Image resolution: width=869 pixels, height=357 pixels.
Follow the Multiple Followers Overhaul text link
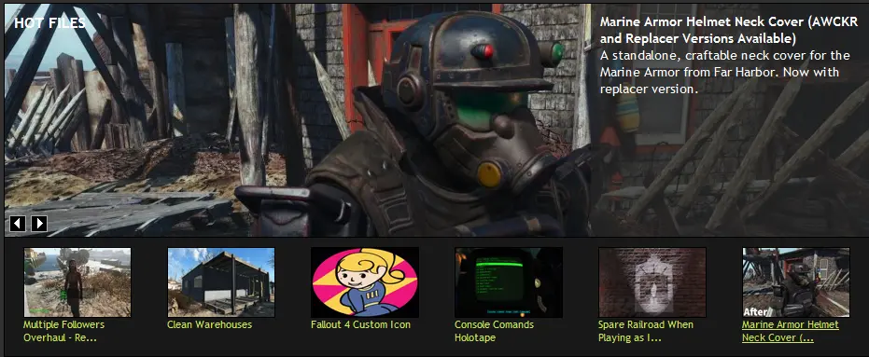[63, 331]
